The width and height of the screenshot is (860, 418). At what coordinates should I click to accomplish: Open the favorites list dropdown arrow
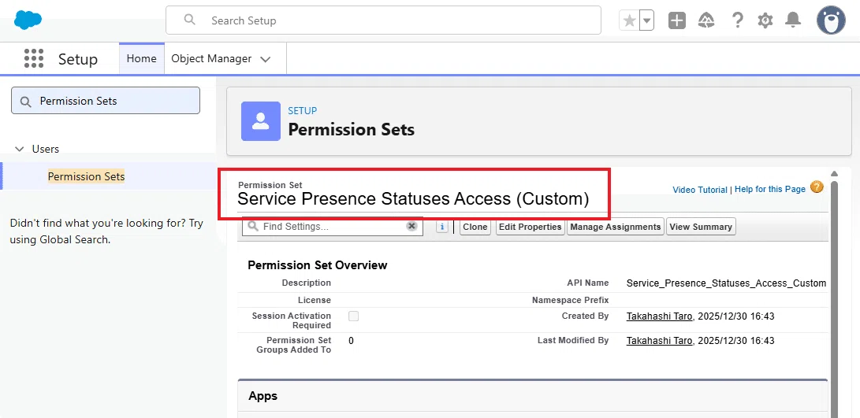tap(647, 20)
